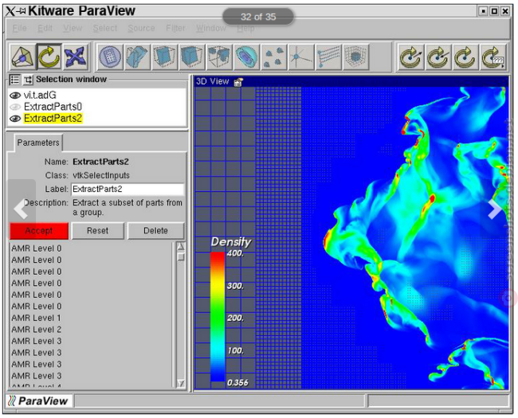The image size is (518, 418).
Task: Switch to the blue translate arrows mode
Action: tap(76, 57)
